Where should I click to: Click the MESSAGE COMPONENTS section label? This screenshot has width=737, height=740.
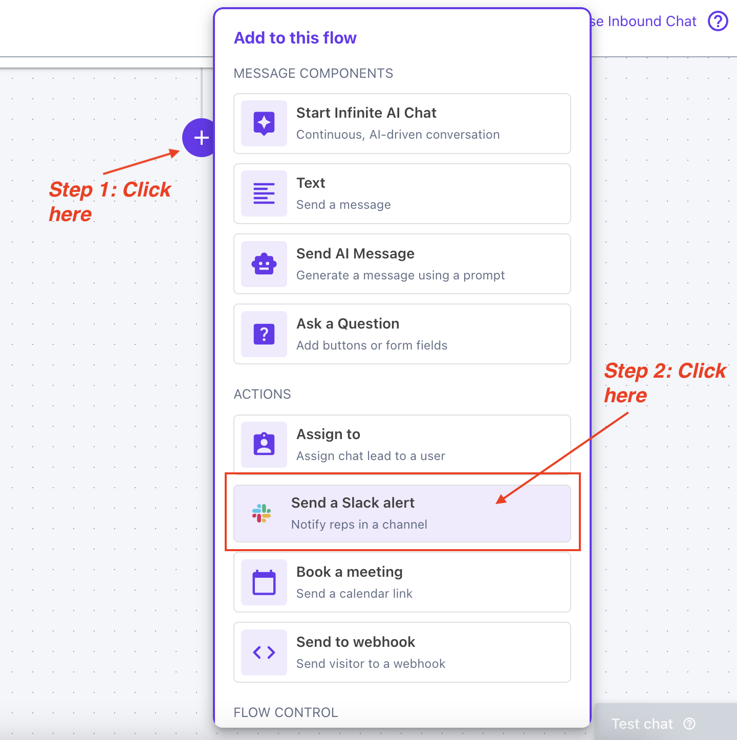click(x=313, y=73)
